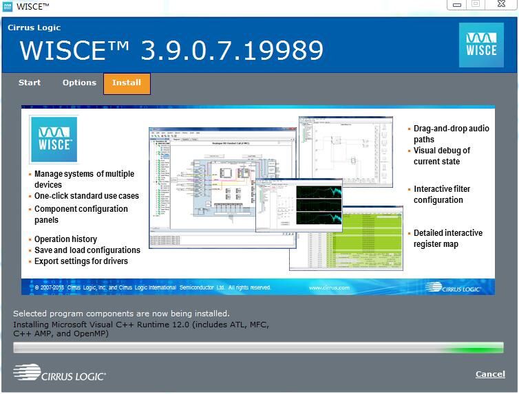The width and height of the screenshot is (519, 394).
Task: Click the 'Operation history' bullet text
Action: pyautogui.click(x=65, y=239)
